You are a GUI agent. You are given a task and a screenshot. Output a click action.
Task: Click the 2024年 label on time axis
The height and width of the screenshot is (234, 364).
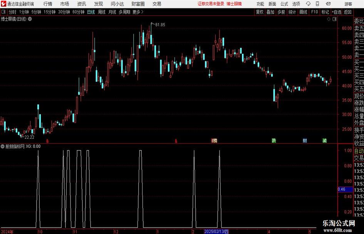[7, 232]
